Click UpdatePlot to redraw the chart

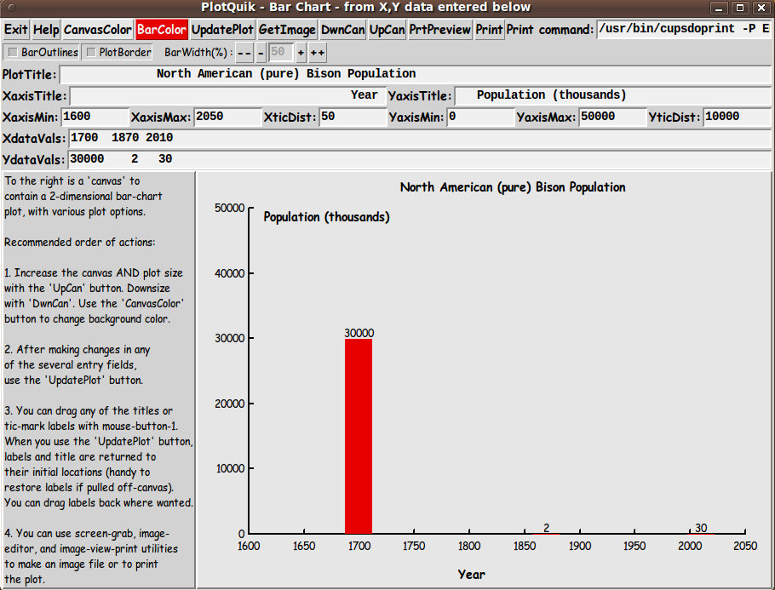coord(222,30)
